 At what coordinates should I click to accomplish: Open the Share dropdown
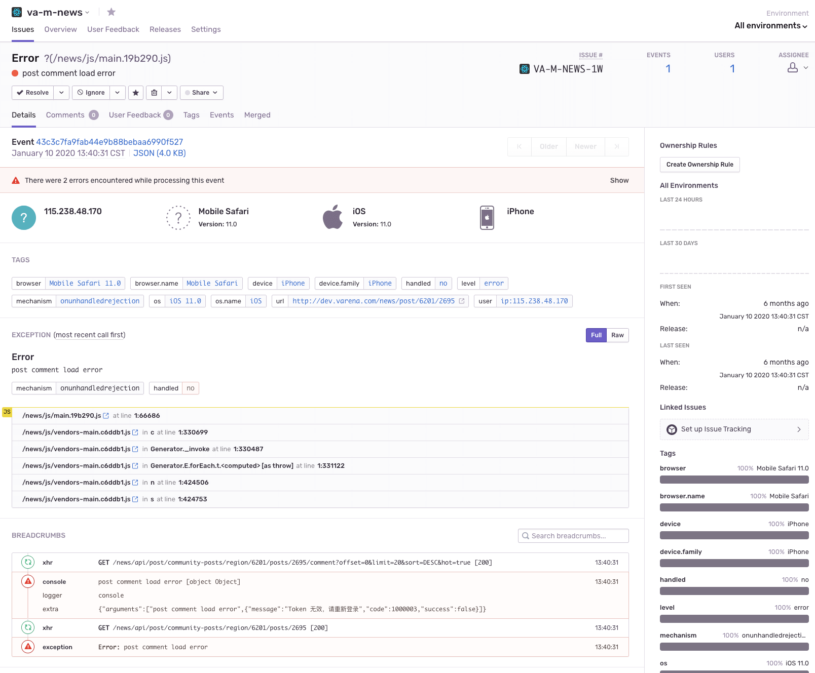[x=202, y=93]
